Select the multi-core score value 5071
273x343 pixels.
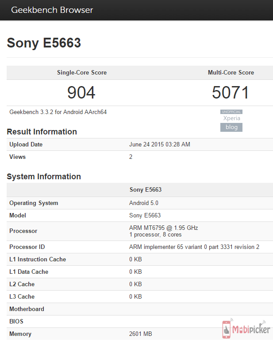click(x=231, y=93)
